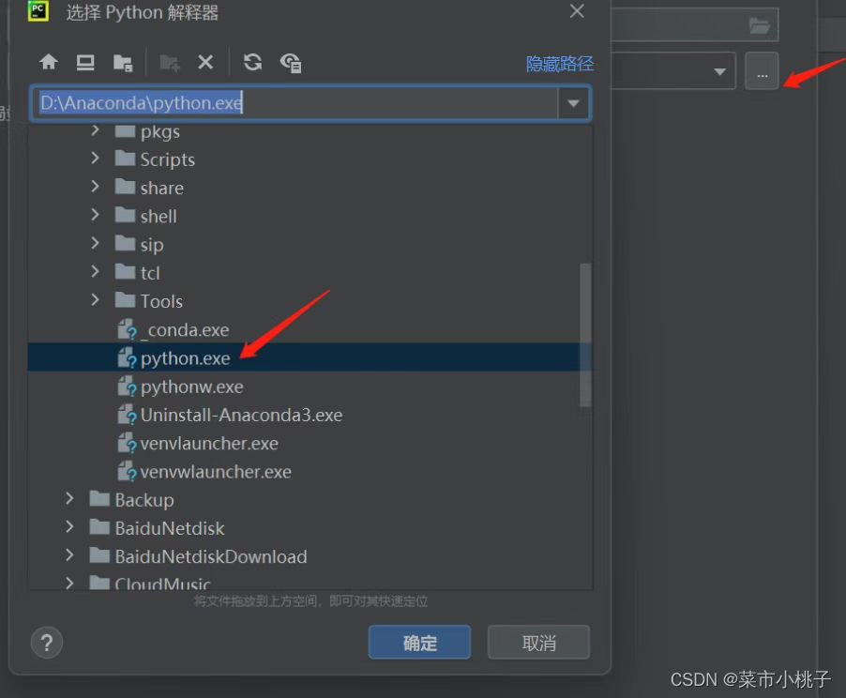The image size is (846, 698).
Task: Click the ... browse button in background window
Action: [762, 70]
